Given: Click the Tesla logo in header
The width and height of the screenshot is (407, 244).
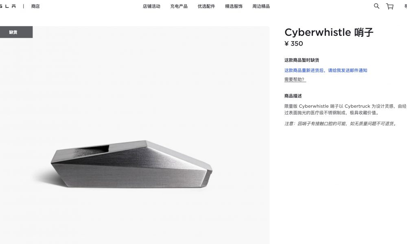Looking at the screenshot, I should (x=7, y=6).
